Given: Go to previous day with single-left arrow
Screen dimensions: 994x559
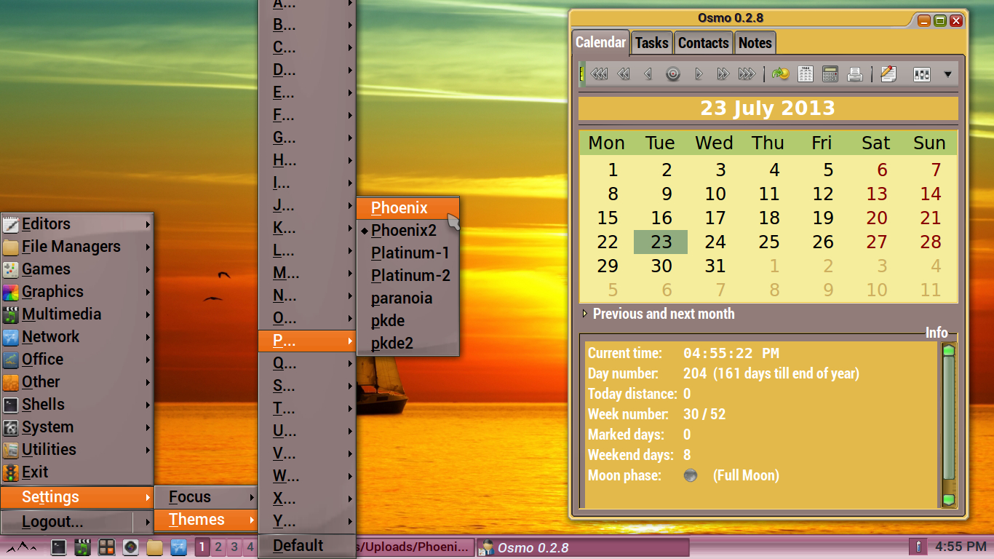Looking at the screenshot, I should (648, 74).
